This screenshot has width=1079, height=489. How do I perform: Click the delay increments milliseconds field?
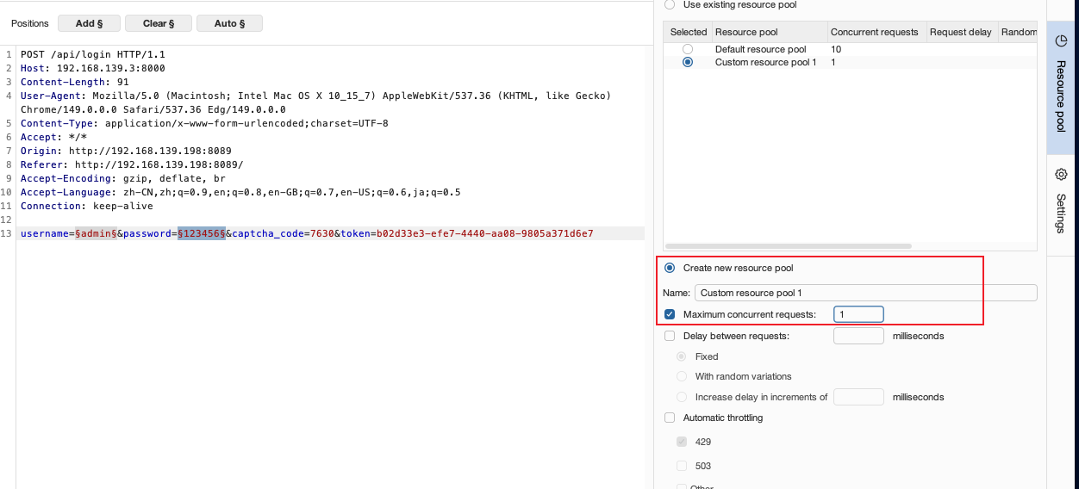point(858,397)
